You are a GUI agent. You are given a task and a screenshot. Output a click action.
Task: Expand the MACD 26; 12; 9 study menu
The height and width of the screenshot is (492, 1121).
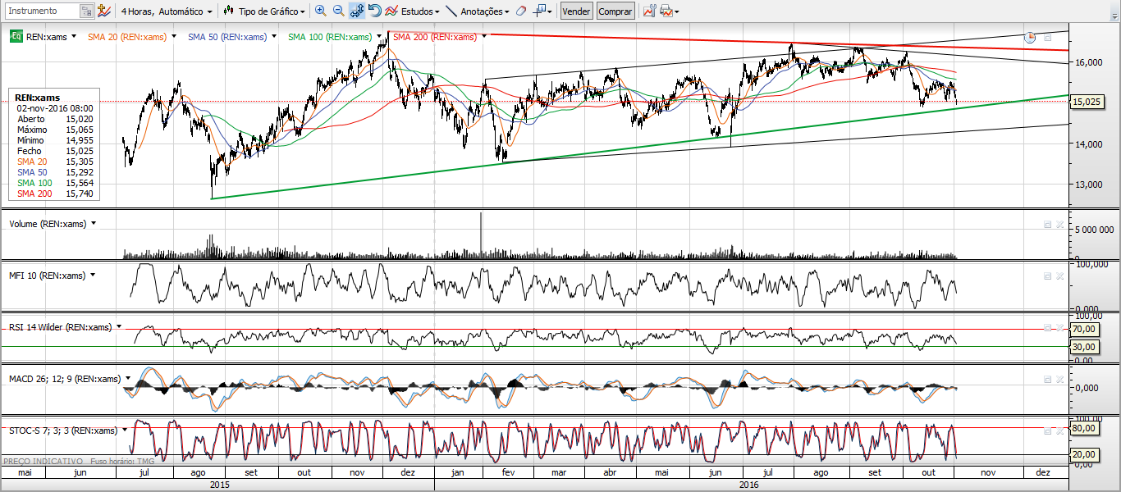[x=128, y=378]
